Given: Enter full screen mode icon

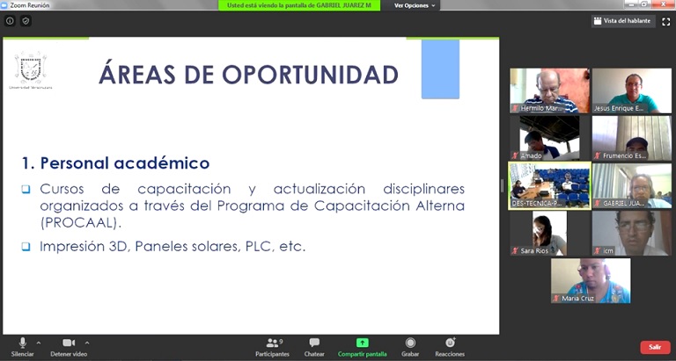Looking at the screenshot, I should point(665,21).
